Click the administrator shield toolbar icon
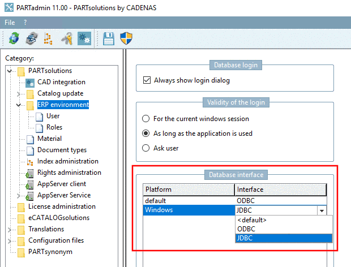351x267 pixels. (126, 38)
